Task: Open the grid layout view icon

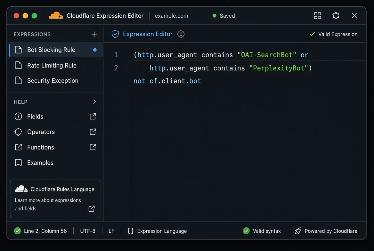Action: tap(317, 16)
